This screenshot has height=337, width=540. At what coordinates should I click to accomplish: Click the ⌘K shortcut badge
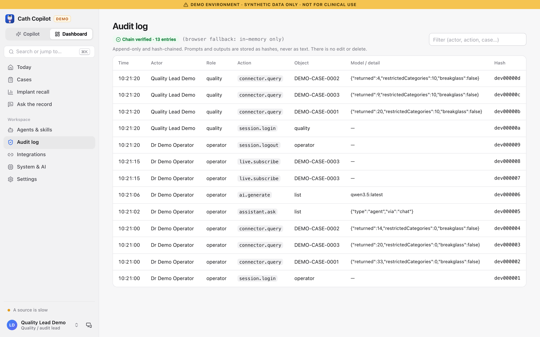(x=85, y=52)
